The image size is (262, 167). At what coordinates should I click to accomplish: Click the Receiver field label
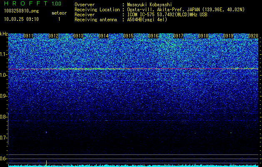pyautogui.click(x=85, y=15)
